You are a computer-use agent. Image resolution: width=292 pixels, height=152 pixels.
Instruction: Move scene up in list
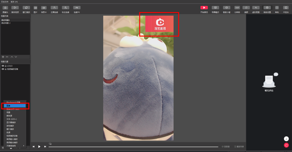[x=12, y=57]
